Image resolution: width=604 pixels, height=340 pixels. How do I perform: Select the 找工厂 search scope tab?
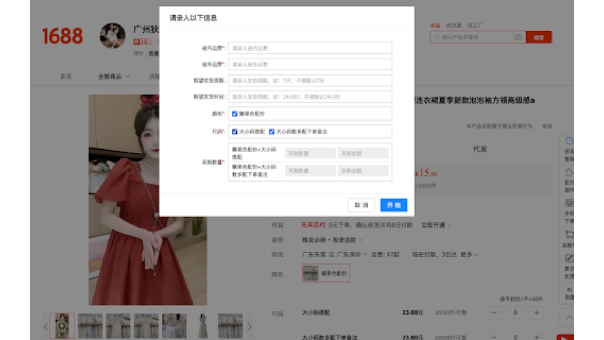pos(475,25)
